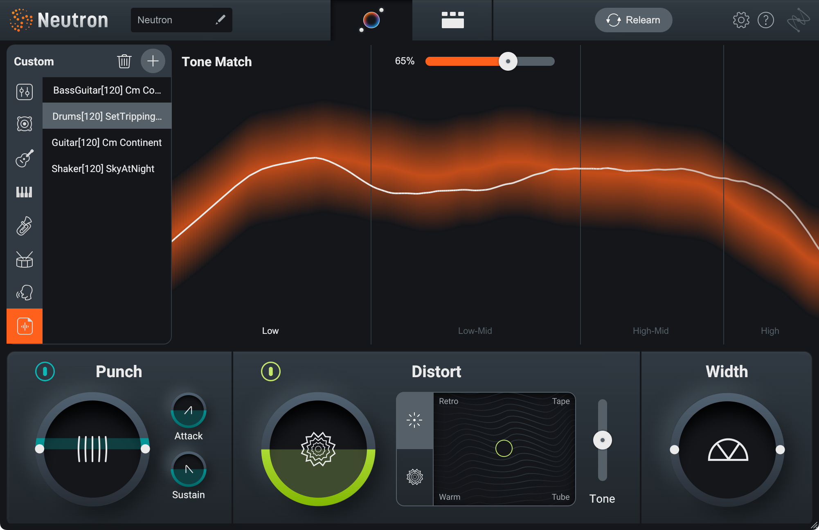The width and height of the screenshot is (819, 530).
Task: Click the Relearn button
Action: pyautogui.click(x=634, y=20)
